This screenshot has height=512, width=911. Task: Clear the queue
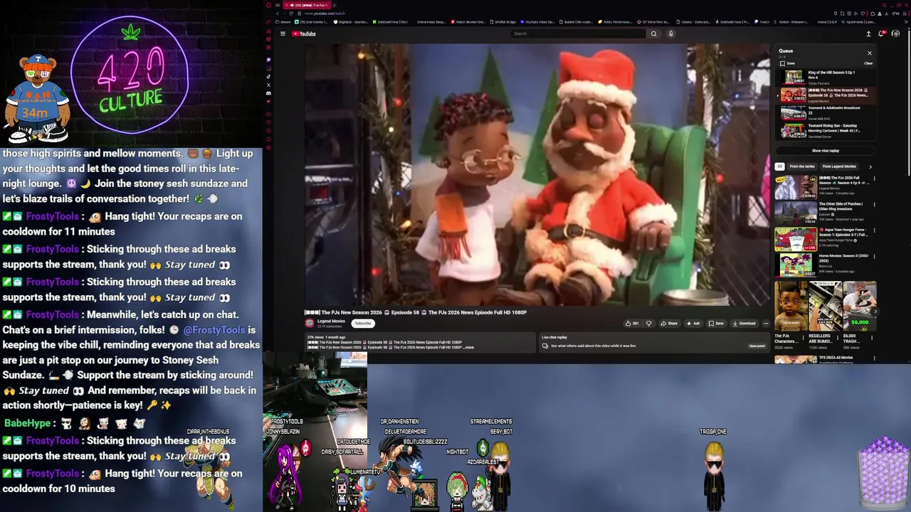point(868,63)
